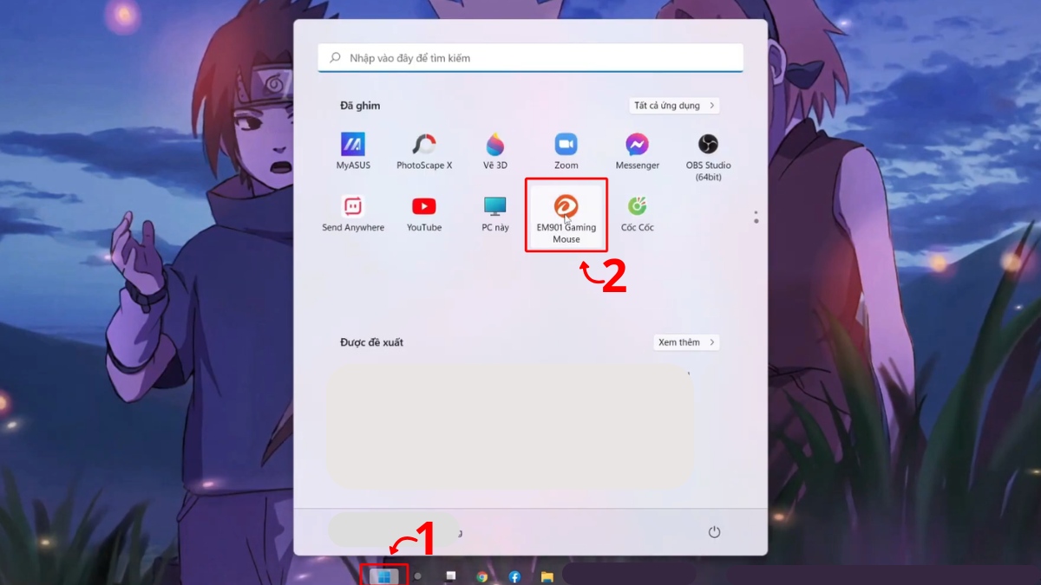Launch OBS Studio (64bit)
The image size is (1041, 585).
coord(708,156)
